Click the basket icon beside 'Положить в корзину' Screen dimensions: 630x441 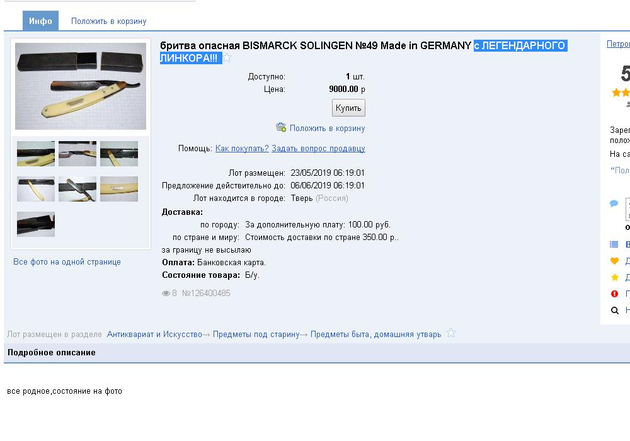(x=281, y=127)
